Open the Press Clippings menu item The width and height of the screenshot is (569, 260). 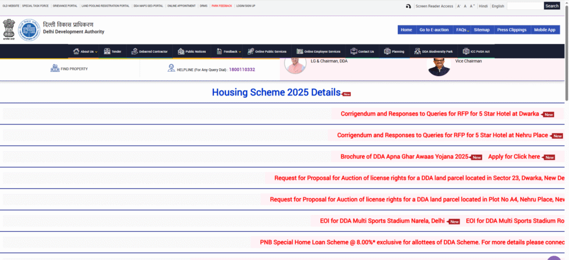tap(512, 30)
